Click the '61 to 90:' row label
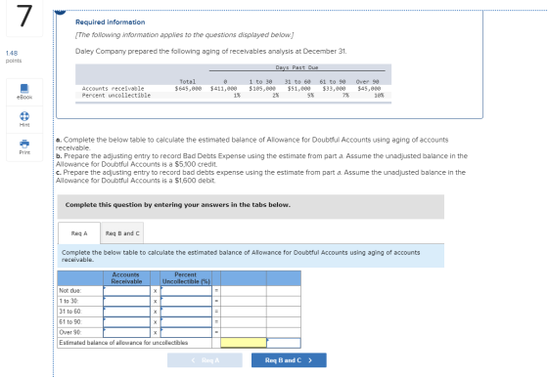This screenshot has width=548, height=377. pyautogui.click(x=70, y=322)
